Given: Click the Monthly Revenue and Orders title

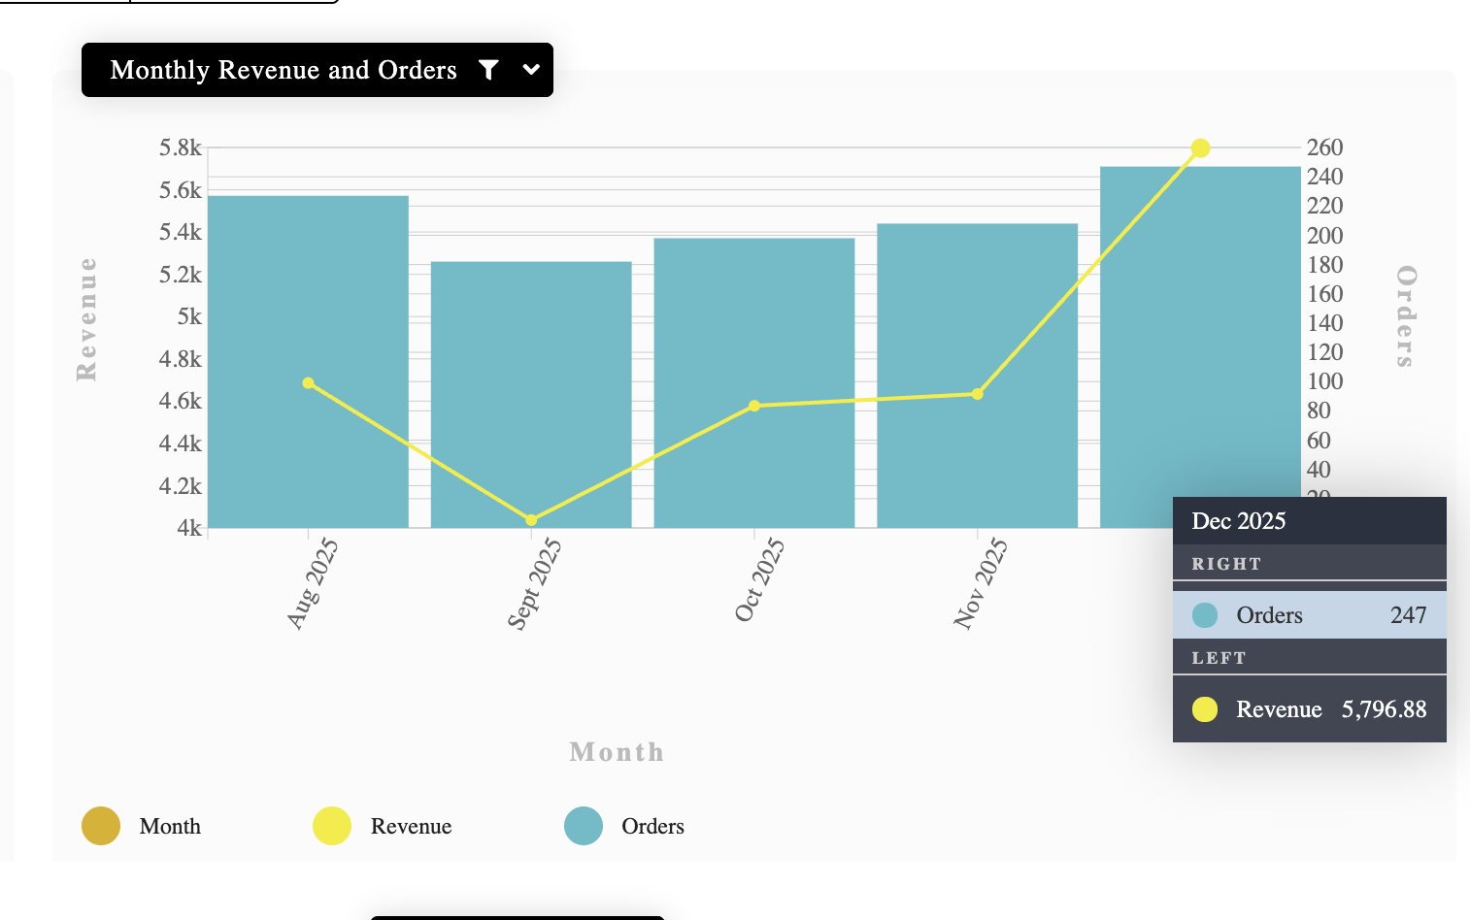Looking at the screenshot, I should (x=284, y=70).
